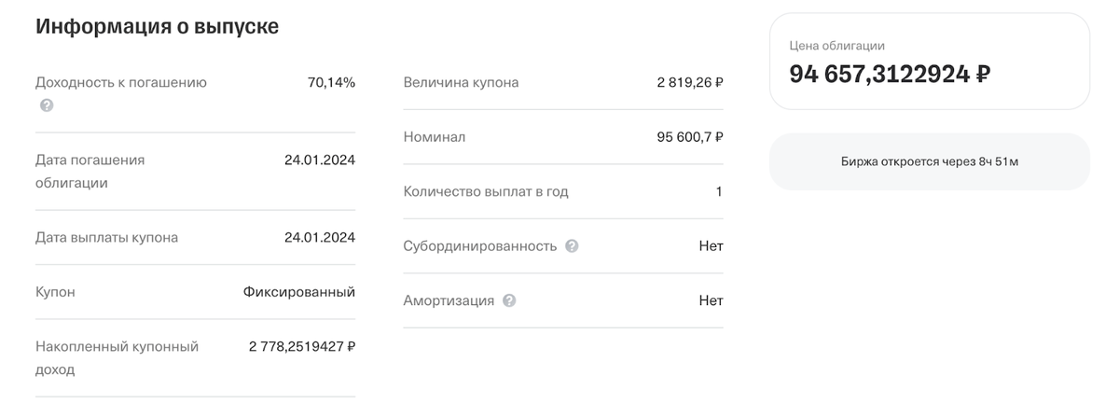Click question icon beside Амортизация
The width and height of the screenshot is (1119, 418).
(509, 301)
